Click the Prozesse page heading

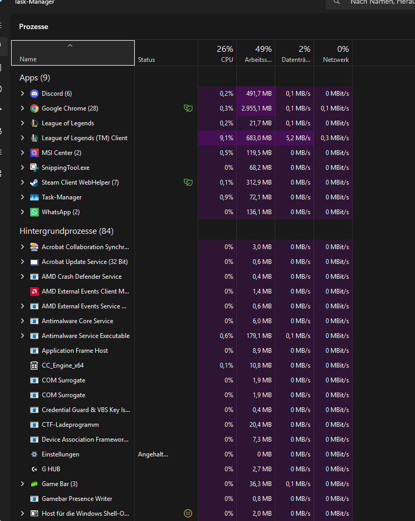click(33, 26)
